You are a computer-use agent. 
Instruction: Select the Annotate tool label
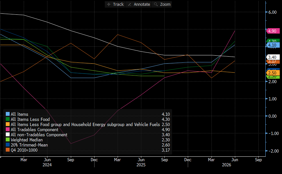click(x=142, y=4)
